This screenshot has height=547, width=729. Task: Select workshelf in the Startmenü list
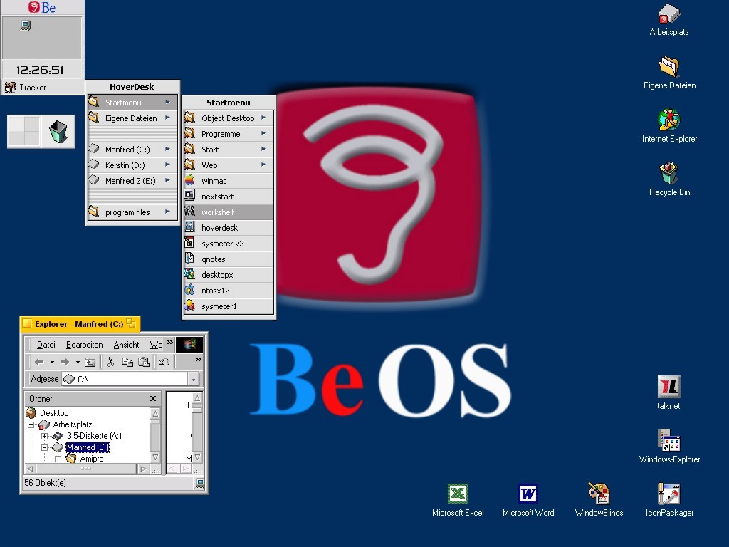228,212
